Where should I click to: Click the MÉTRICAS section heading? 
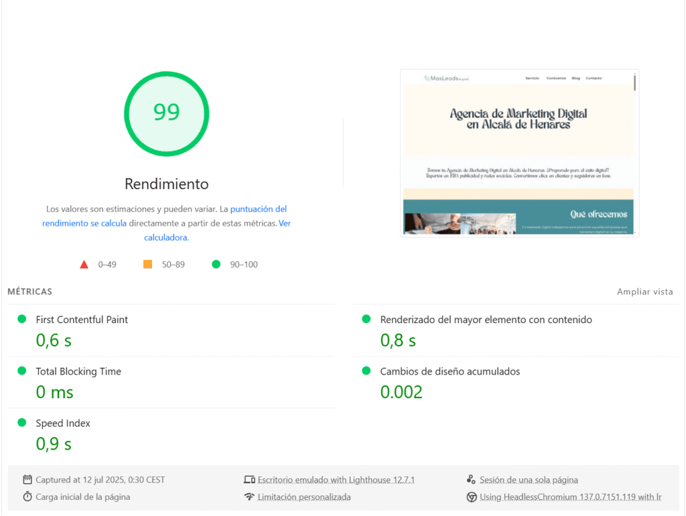click(29, 292)
